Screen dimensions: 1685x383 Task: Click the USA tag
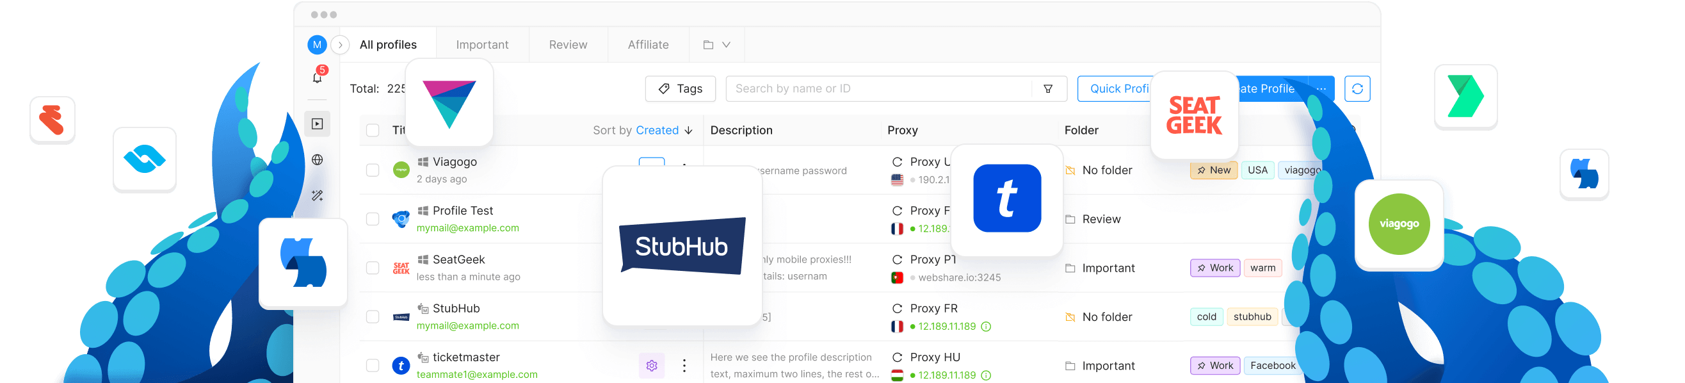click(1257, 170)
